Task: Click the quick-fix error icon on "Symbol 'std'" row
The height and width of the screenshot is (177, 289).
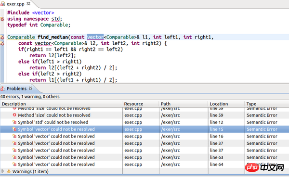Action: click(x=14, y=122)
